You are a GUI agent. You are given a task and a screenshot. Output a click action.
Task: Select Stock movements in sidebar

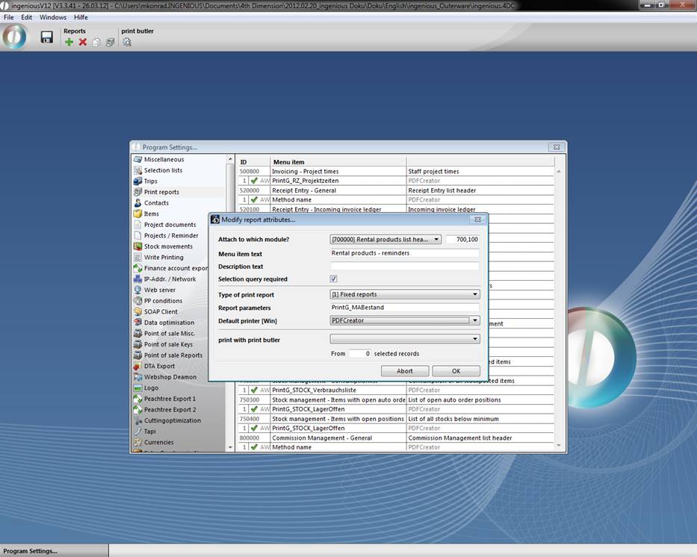168,246
